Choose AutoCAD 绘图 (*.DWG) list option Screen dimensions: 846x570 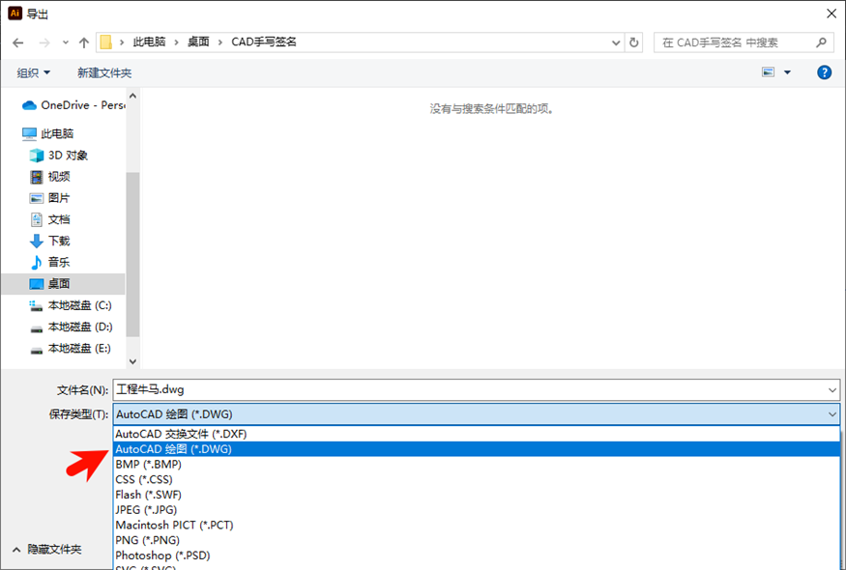[x=477, y=448]
